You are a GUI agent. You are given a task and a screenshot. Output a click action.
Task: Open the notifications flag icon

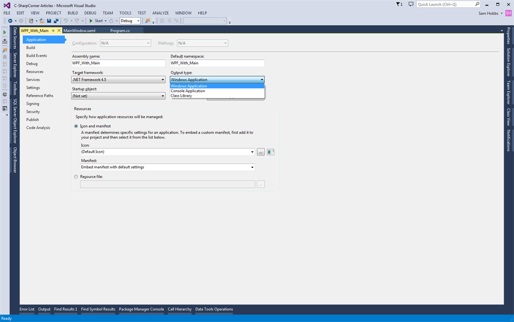coord(399,5)
